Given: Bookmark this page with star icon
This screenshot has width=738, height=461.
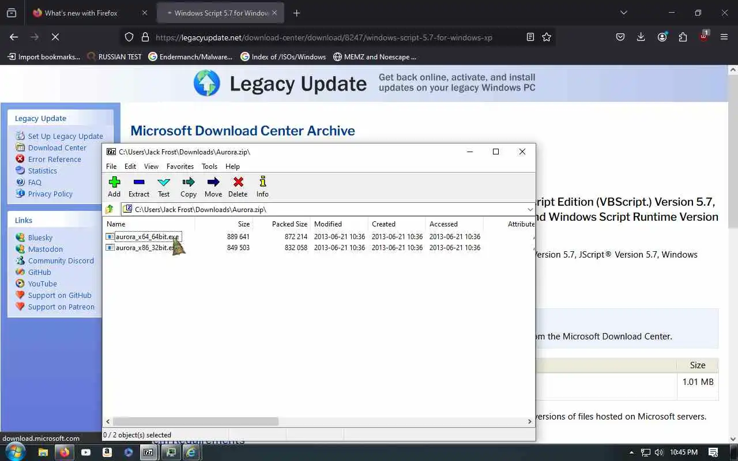Looking at the screenshot, I should [x=547, y=37].
